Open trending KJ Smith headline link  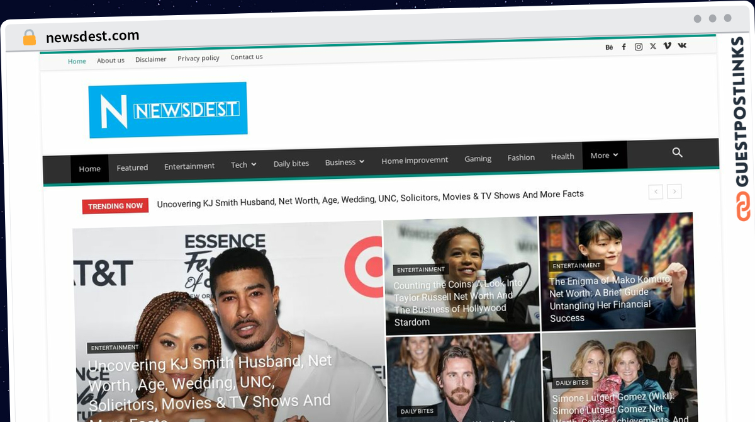[x=371, y=198]
